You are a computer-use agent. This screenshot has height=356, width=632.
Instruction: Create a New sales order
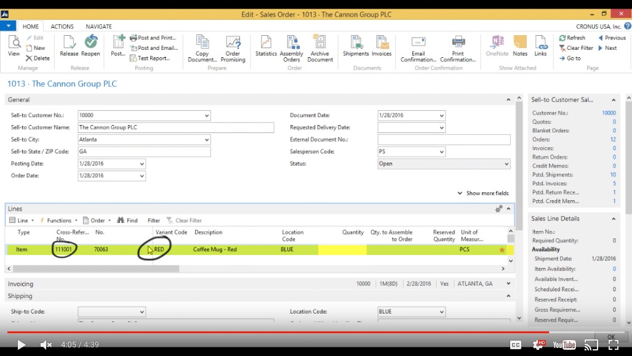pos(36,47)
